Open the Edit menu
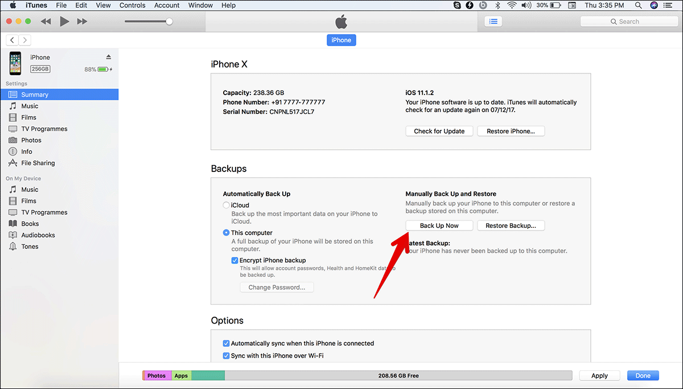Image resolution: width=683 pixels, height=389 pixels. coord(81,5)
